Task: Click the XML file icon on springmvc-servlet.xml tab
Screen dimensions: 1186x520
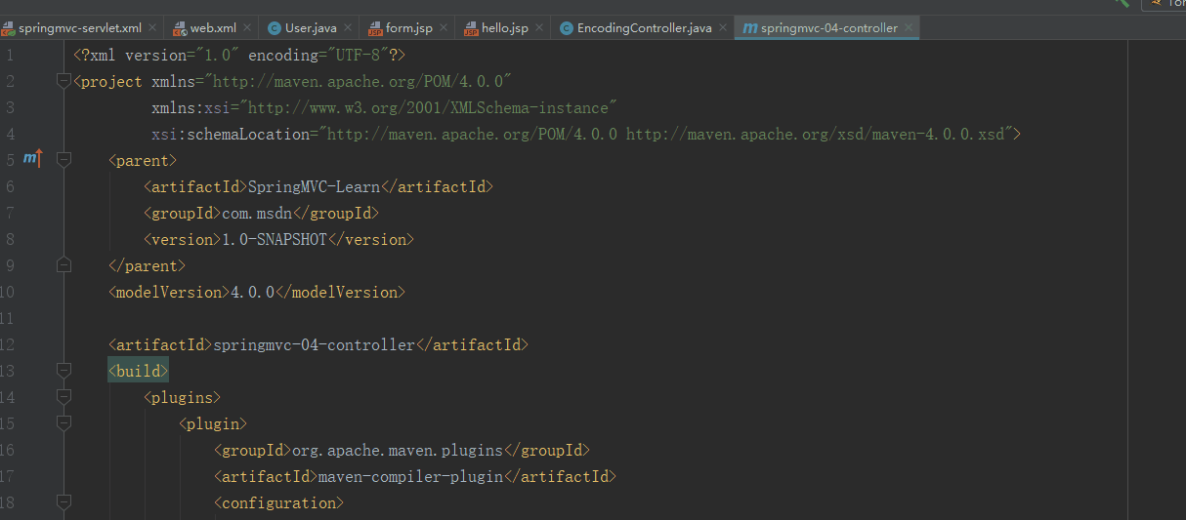Action: click(8, 28)
